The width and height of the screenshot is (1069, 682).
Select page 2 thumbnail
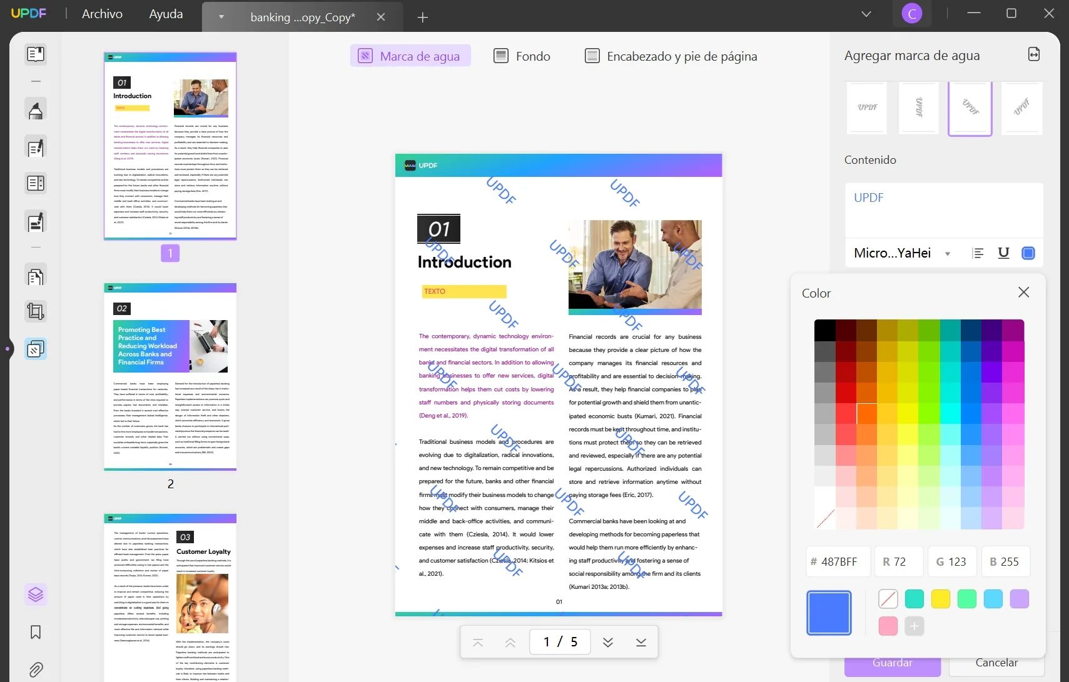pos(170,376)
